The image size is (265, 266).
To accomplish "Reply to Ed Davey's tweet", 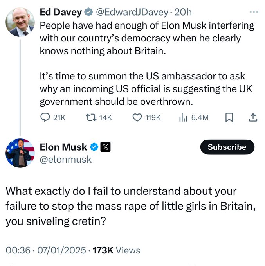I will pos(46,117).
